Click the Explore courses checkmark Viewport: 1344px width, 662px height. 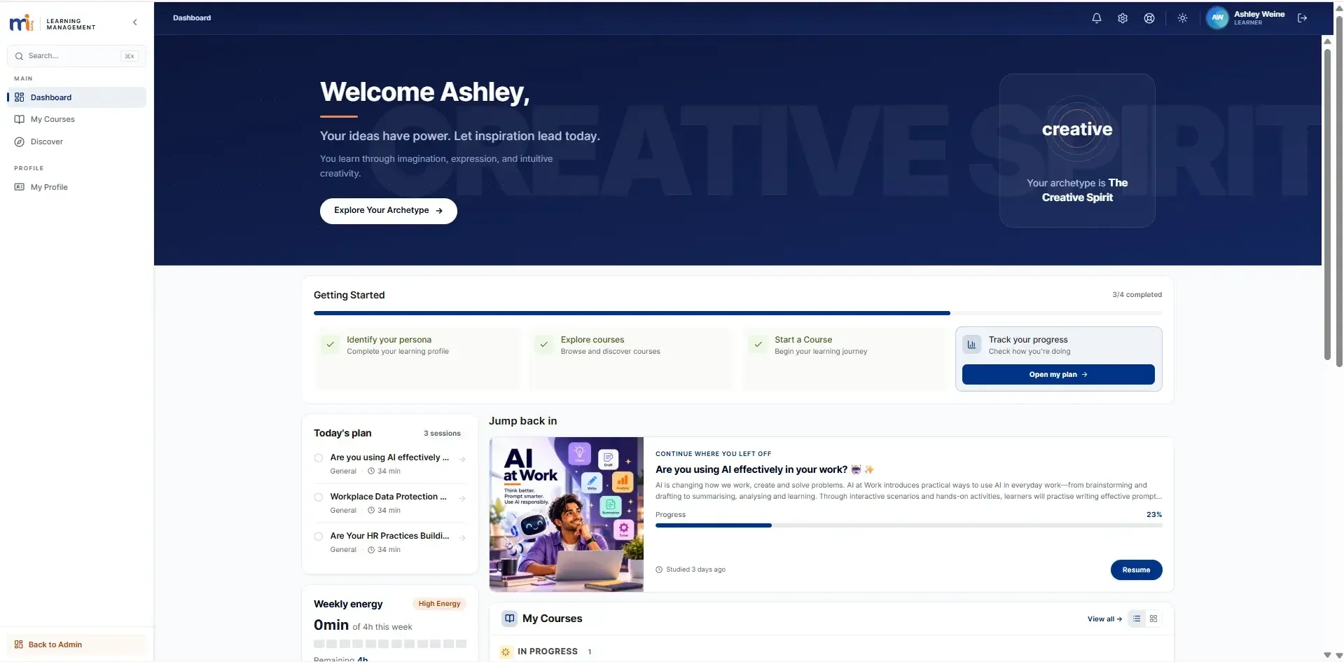point(543,345)
